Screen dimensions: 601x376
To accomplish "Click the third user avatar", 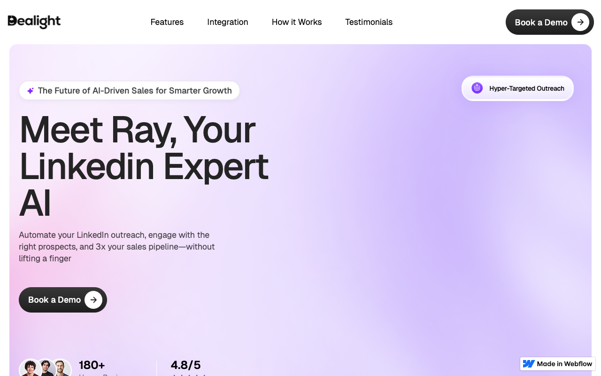I will click(61, 368).
